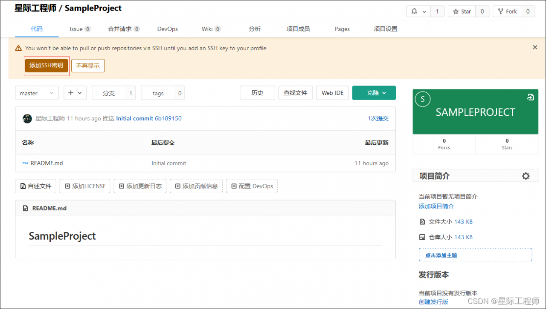The width and height of the screenshot is (546, 309).
Task: Click the file size value 143 KB
Action: pyautogui.click(x=463, y=222)
